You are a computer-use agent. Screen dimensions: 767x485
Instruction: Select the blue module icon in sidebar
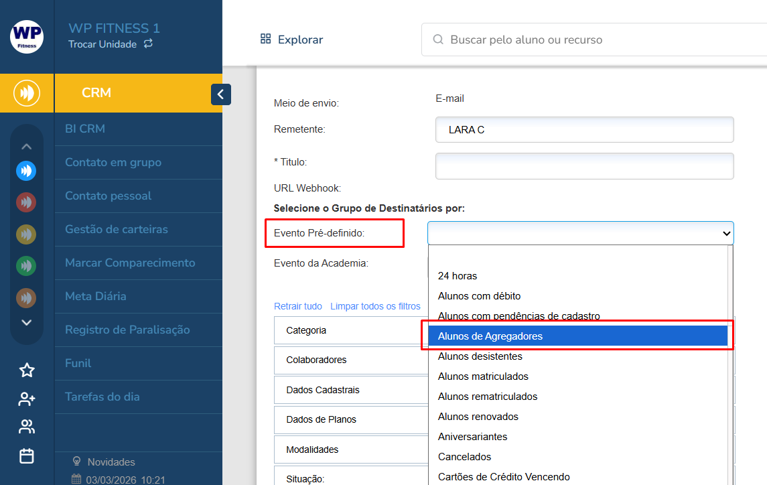pyautogui.click(x=26, y=171)
